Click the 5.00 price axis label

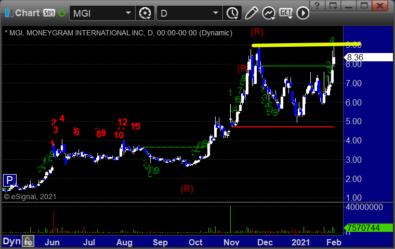tap(354, 122)
